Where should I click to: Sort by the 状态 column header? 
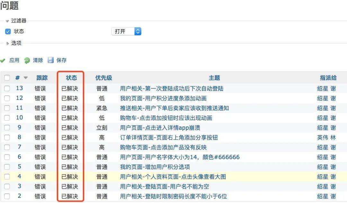[x=71, y=78]
